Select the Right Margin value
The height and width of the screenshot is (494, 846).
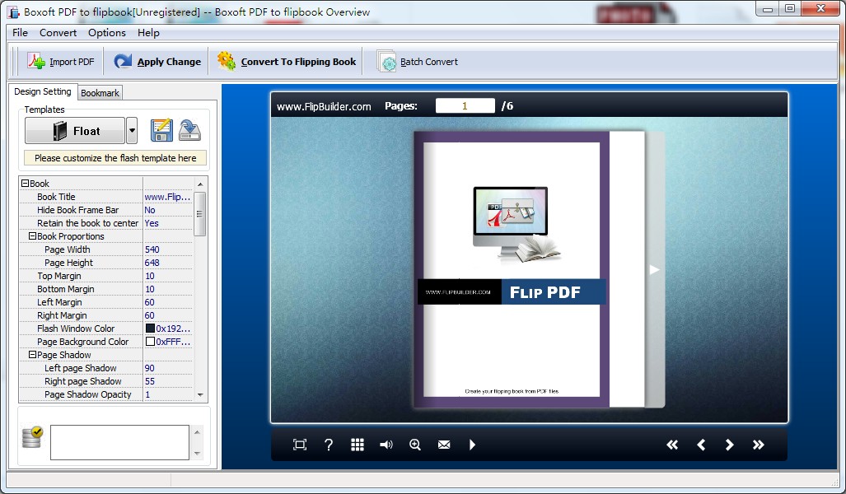point(168,315)
